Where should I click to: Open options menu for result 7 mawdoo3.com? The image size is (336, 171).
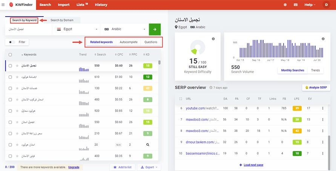[323, 119]
